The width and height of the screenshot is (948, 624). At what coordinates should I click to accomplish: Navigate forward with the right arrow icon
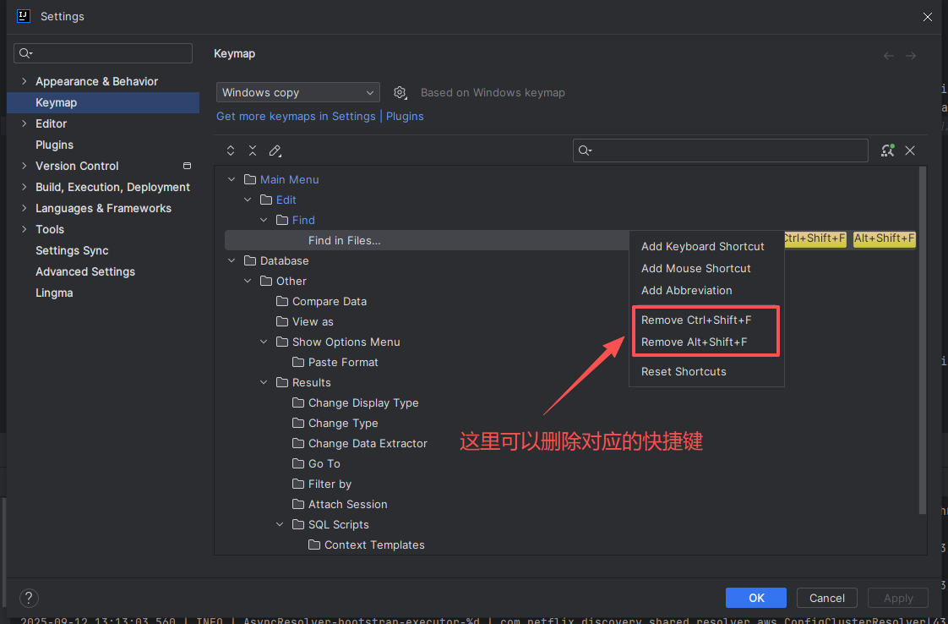pyautogui.click(x=911, y=56)
